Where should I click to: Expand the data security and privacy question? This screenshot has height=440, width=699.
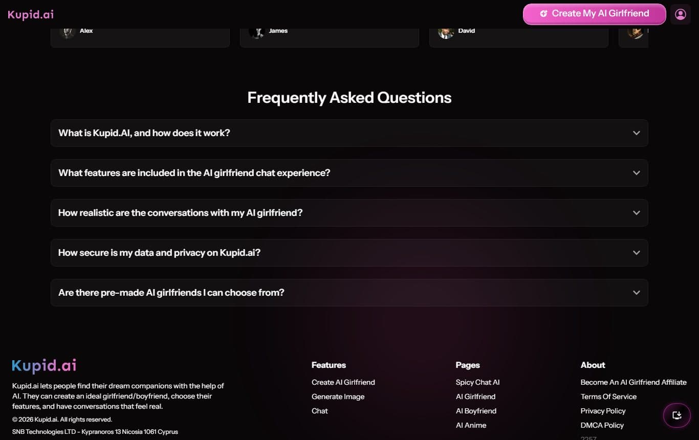pos(349,252)
